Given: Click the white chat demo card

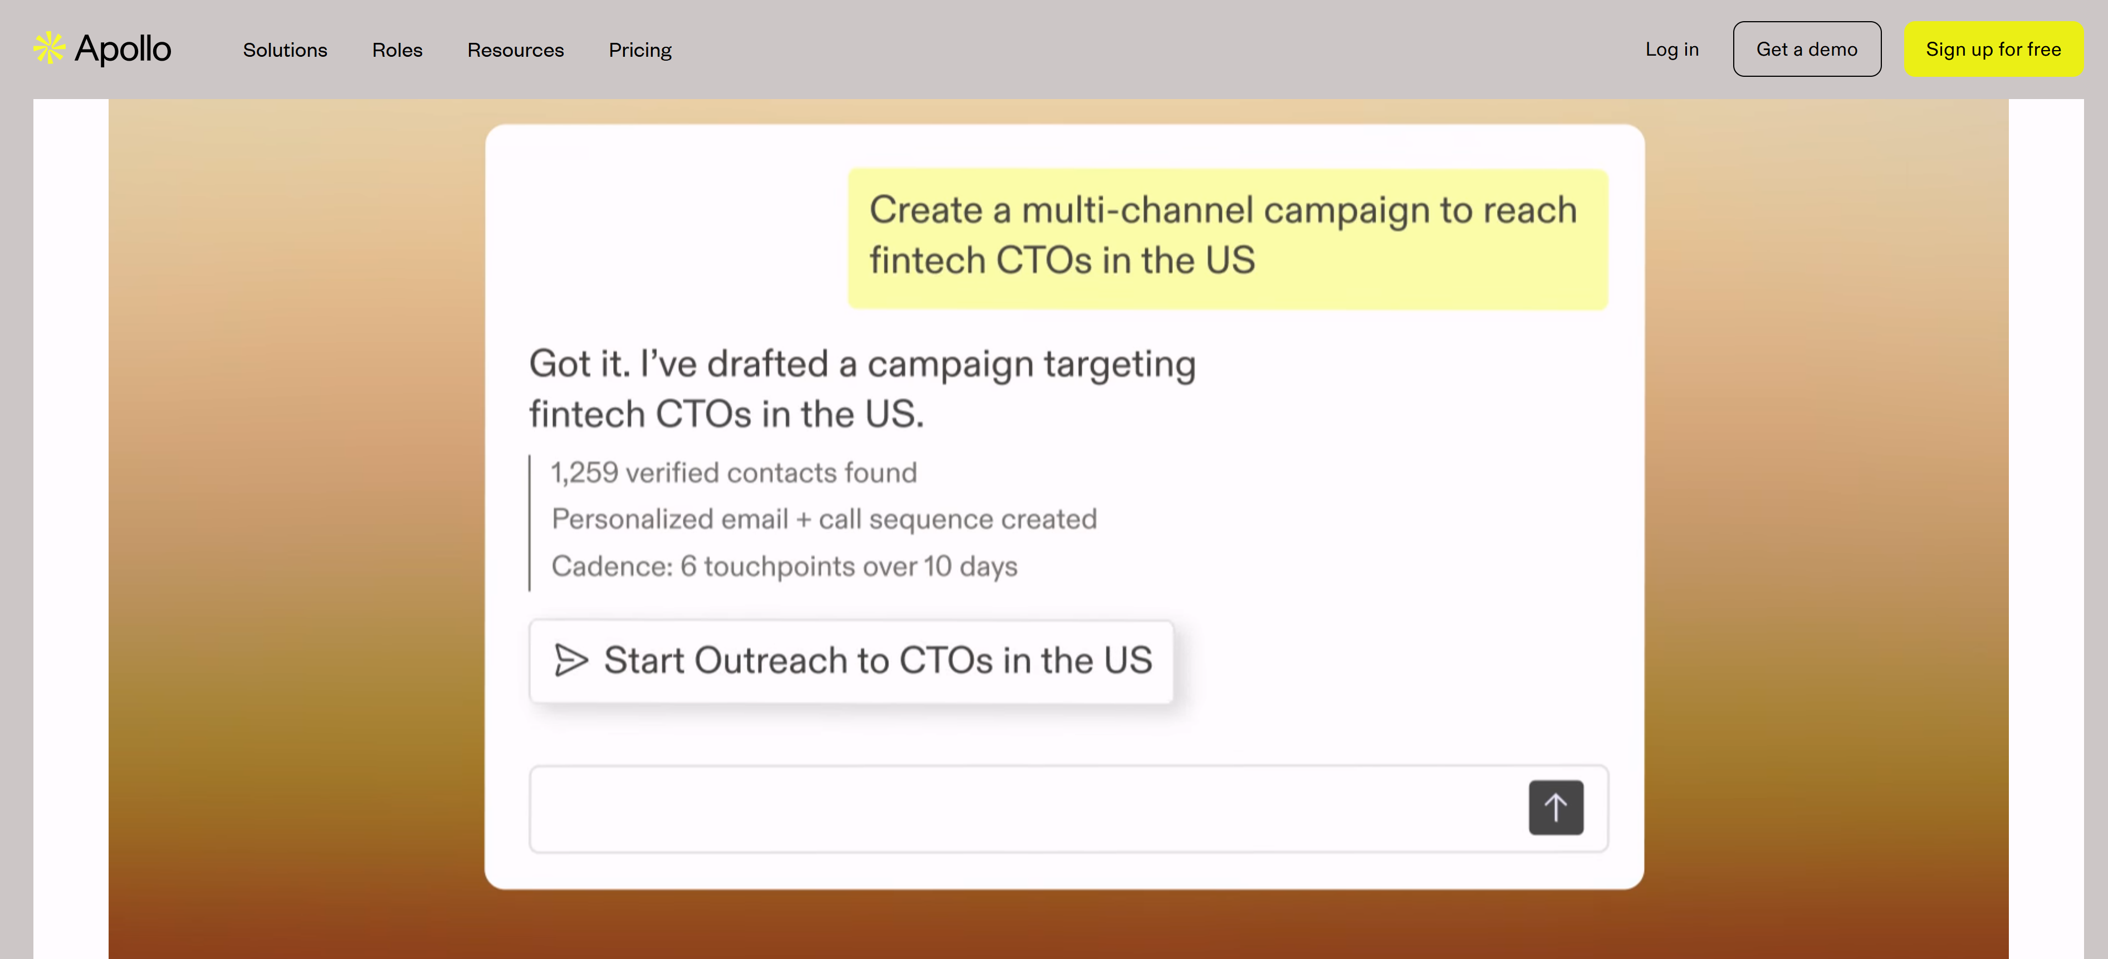Looking at the screenshot, I should pos(1391,532).
